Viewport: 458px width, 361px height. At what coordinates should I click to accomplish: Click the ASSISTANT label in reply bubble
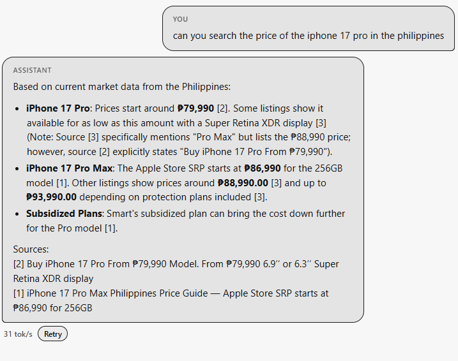33,70
